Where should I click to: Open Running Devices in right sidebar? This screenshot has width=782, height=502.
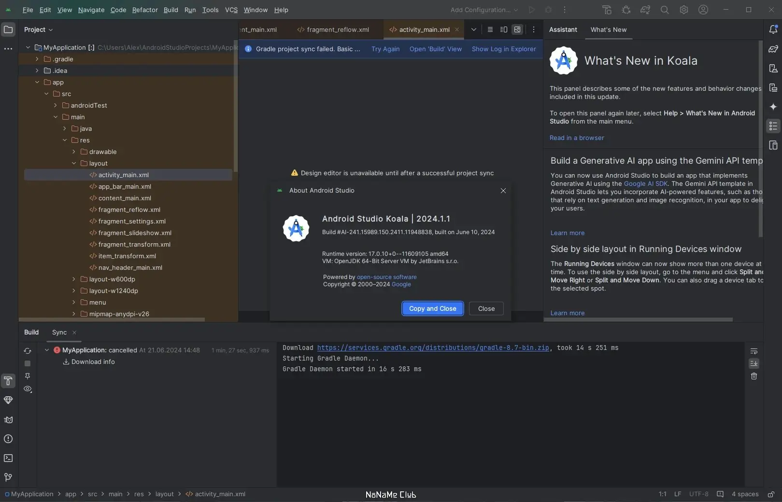[773, 87]
